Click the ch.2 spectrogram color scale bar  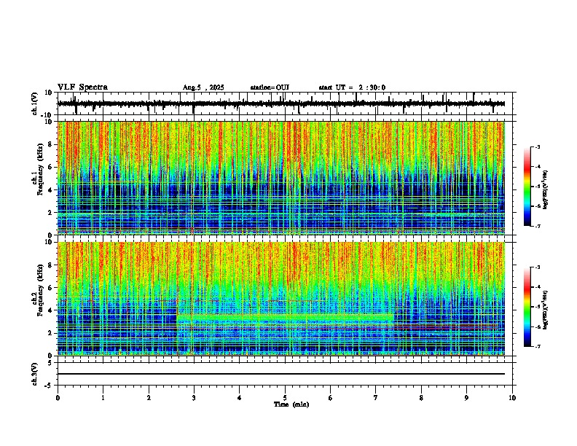527,307
